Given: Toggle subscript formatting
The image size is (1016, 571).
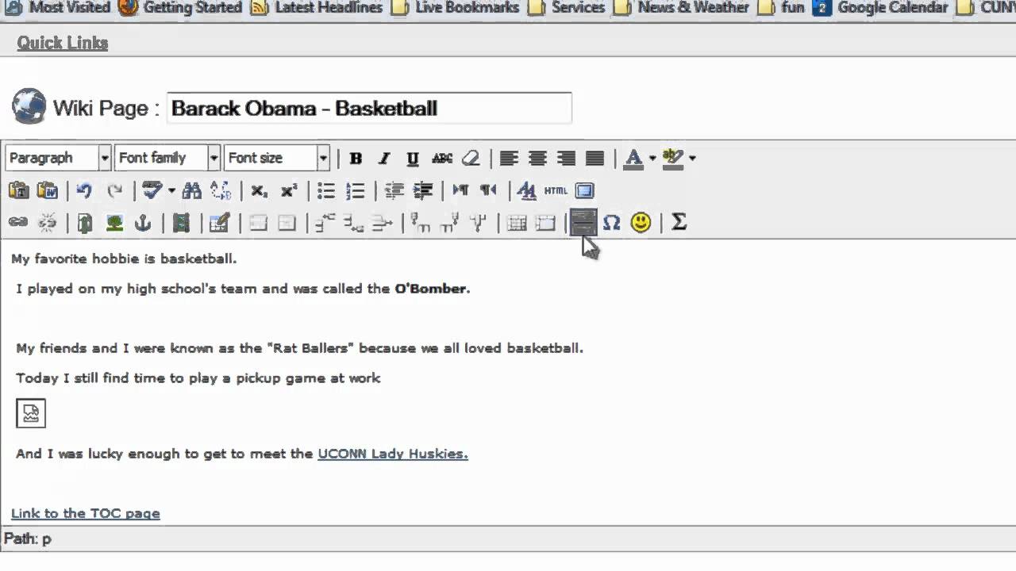Looking at the screenshot, I should [259, 190].
